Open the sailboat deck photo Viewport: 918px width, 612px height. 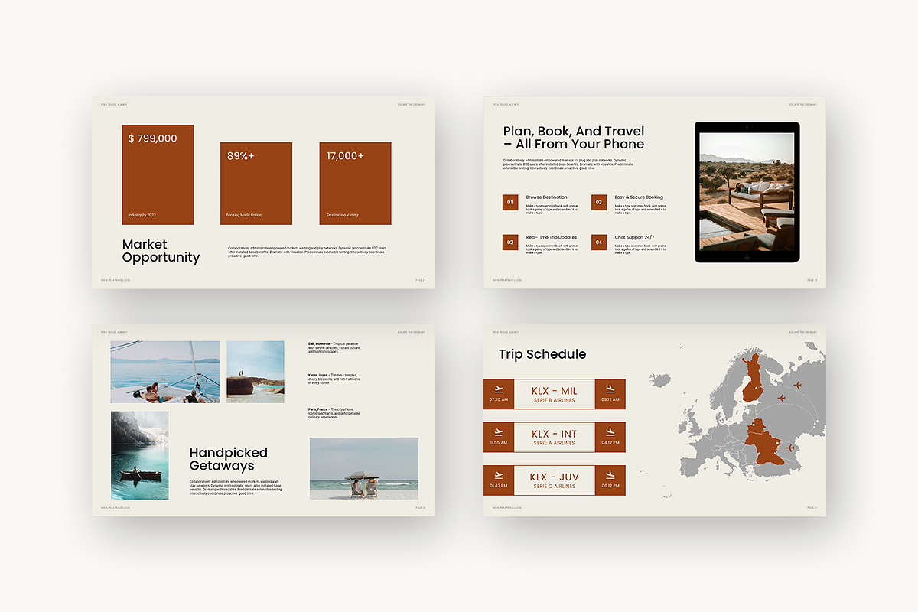[x=165, y=372]
